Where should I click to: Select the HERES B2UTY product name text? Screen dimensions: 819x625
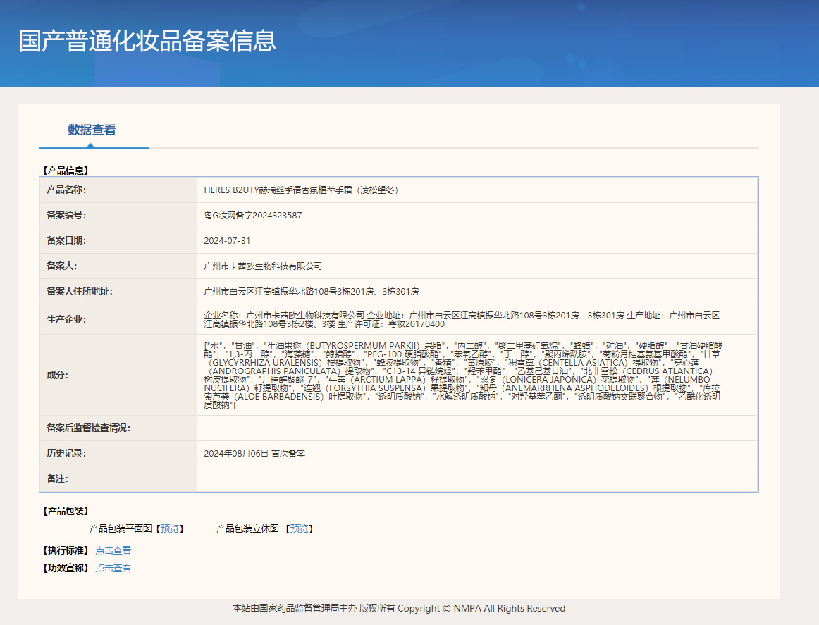tap(302, 190)
